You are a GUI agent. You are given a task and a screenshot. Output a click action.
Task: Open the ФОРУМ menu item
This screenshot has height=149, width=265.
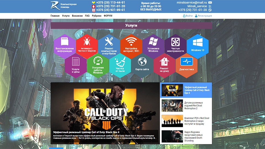pyautogui.click(x=108, y=16)
